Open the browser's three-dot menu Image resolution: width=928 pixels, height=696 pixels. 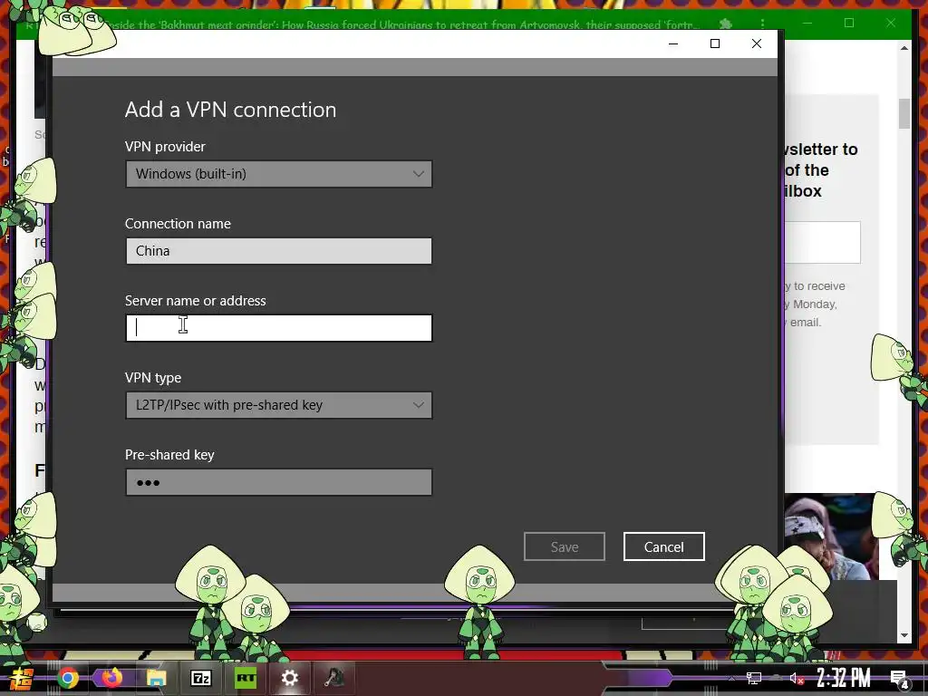pos(762,24)
